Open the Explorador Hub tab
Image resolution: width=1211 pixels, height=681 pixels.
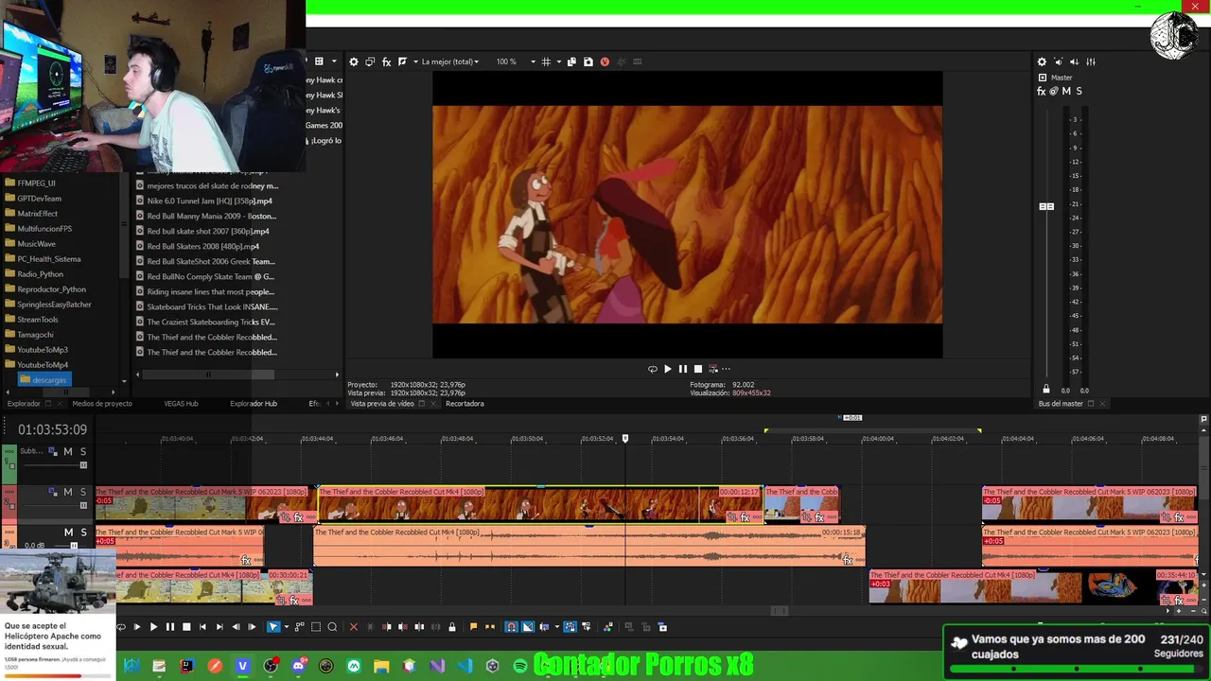(254, 404)
